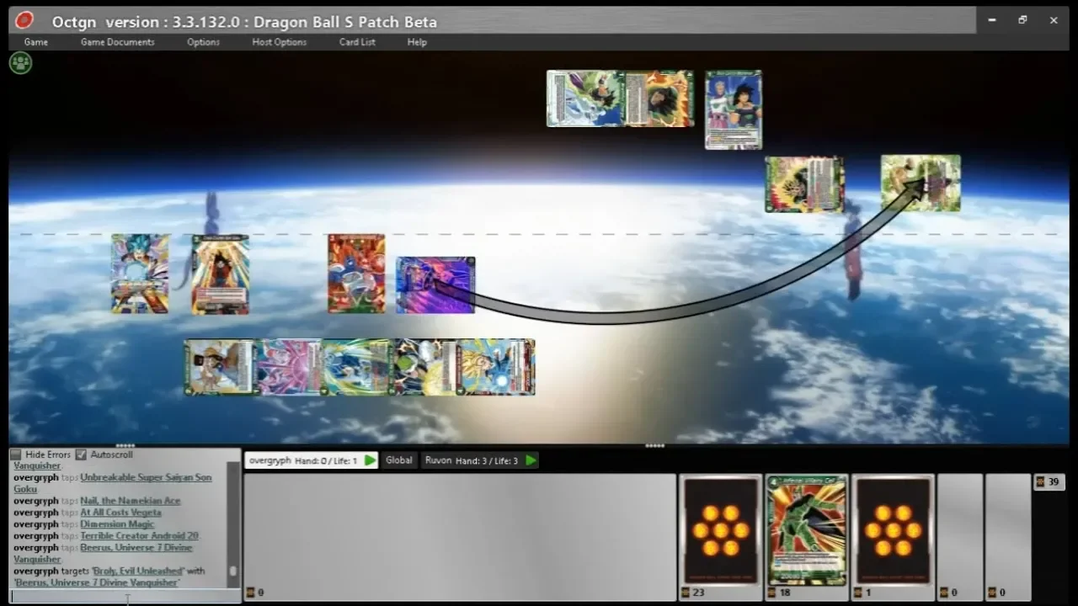Select the pink tapped card in bottom row
Screen dimensions: 1078x606
click(288, 367)
